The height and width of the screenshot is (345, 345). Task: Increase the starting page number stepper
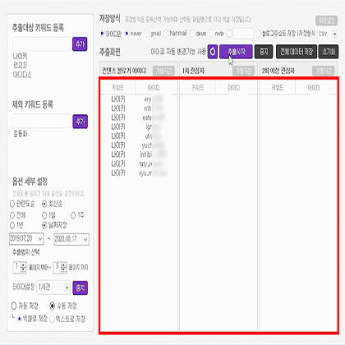pos(24,264)
